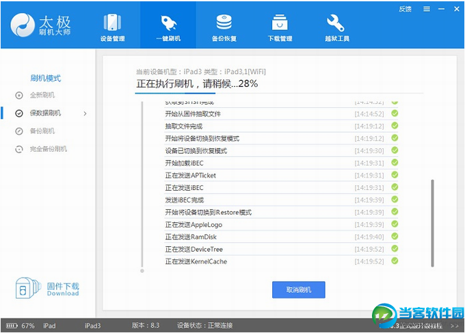Open 固件下载 Download link text
Viewport: 465px width, 333px height.
[63, 289]
